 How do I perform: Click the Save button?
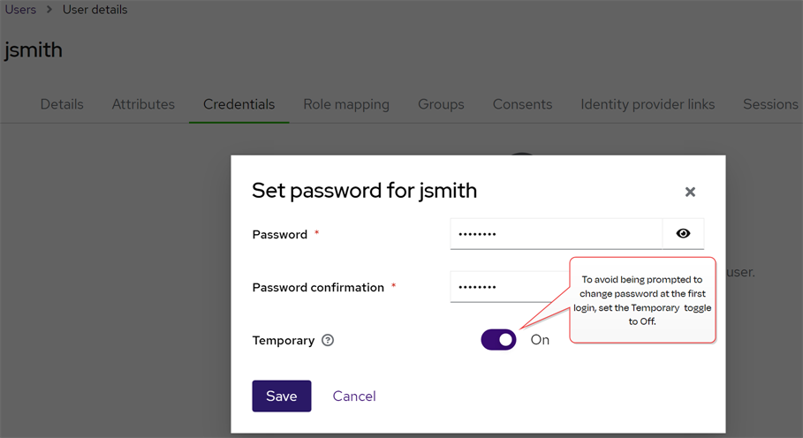pyautogui.click(x=281, y=396)
